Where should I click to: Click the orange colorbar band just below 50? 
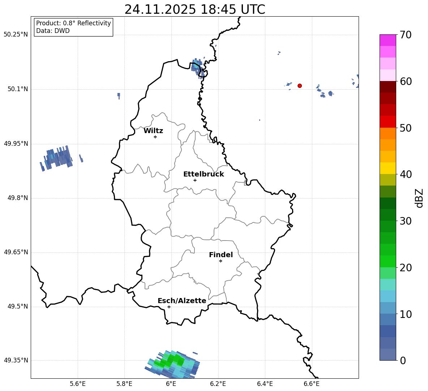[x=388, y=133]
